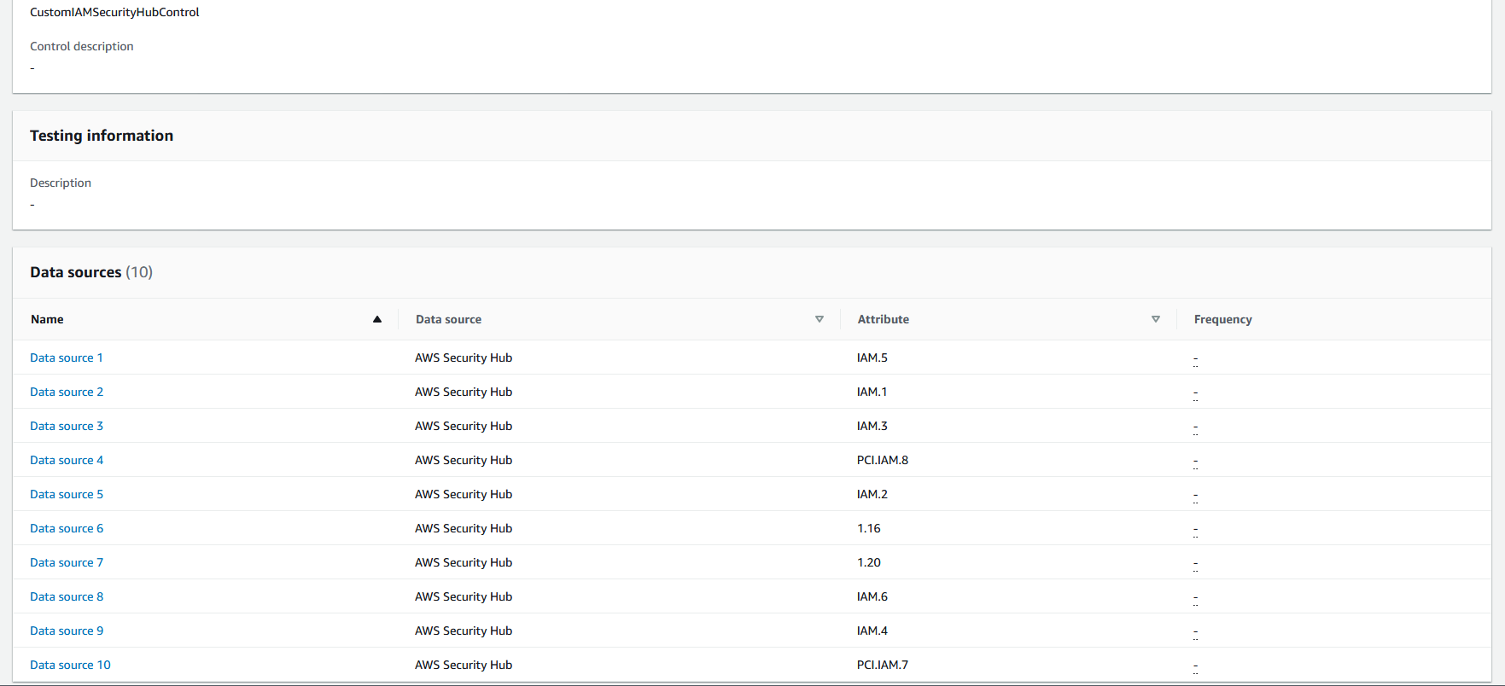Image resolution: width=1505 pixels, height=686 pixels.
Task: Click AWS Security Hub in Data source 7 row
Action: [464, 562]
